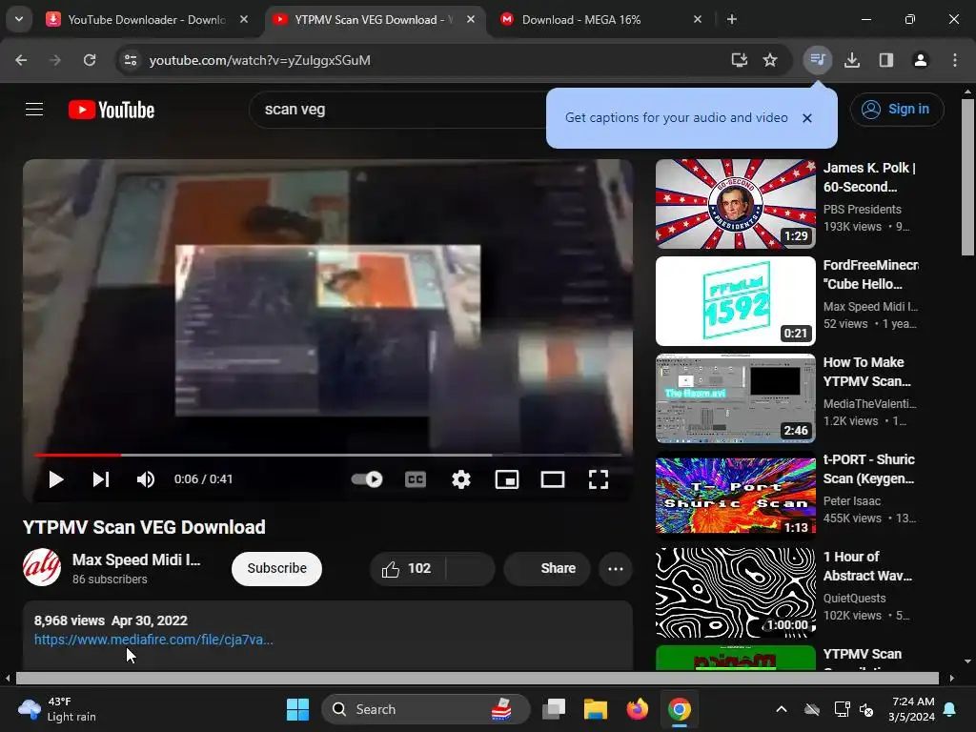Sign in to YouTube
Viewport: 976px width, 732px height.
click(x=897, y=109)
